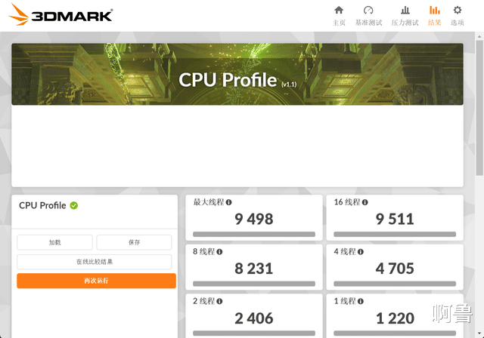Click info icon next to 1 线程

361,301
